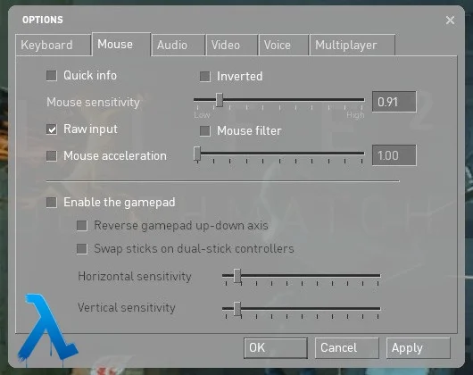This screenshot has height=375, width=473.
Task: Open the Video tab
Action: coord(232,45)
